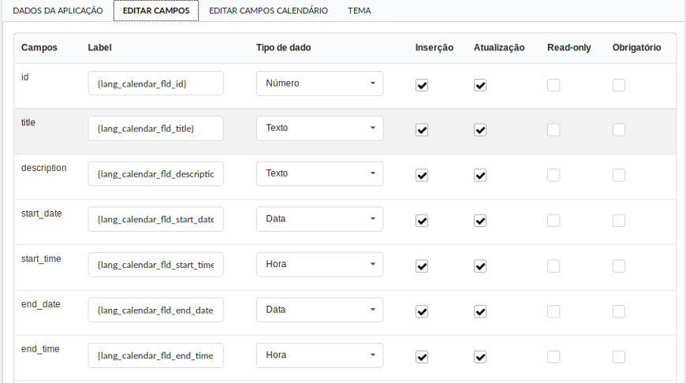Switch to Dados da Aplicação tab

point(58,10)
